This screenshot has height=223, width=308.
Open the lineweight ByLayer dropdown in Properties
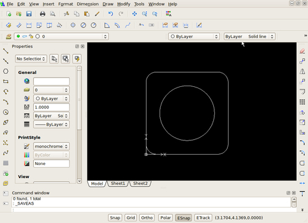[51, 124]
